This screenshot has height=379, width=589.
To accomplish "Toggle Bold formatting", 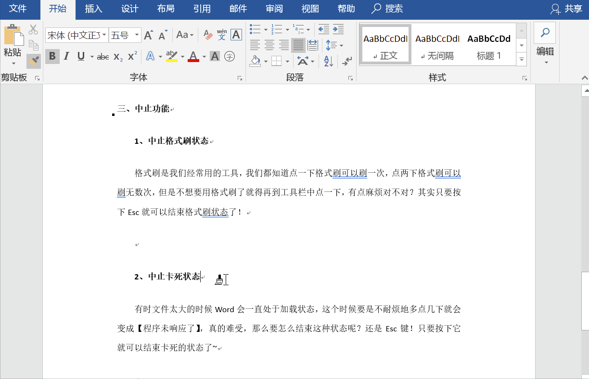I will point(52,56).
